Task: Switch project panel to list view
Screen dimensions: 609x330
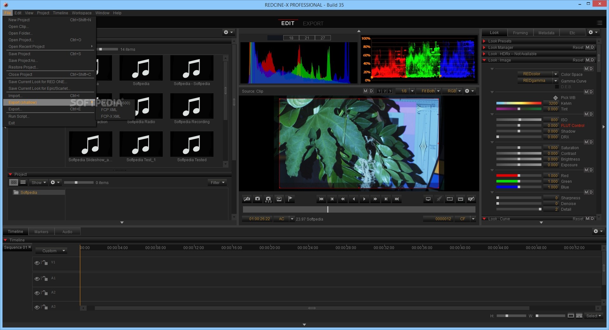Action: click(23, 182)
